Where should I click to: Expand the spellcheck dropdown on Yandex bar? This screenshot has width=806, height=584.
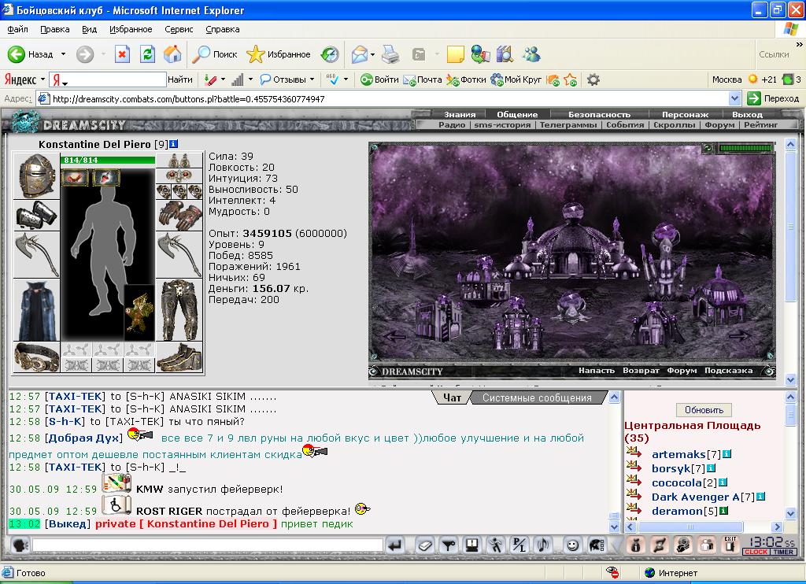pos(346,79)
